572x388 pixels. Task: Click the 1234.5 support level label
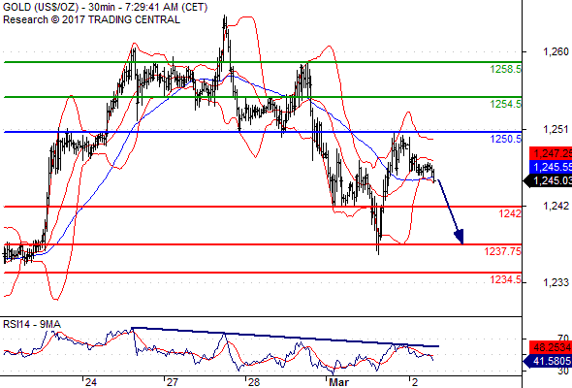click(506, 279)
